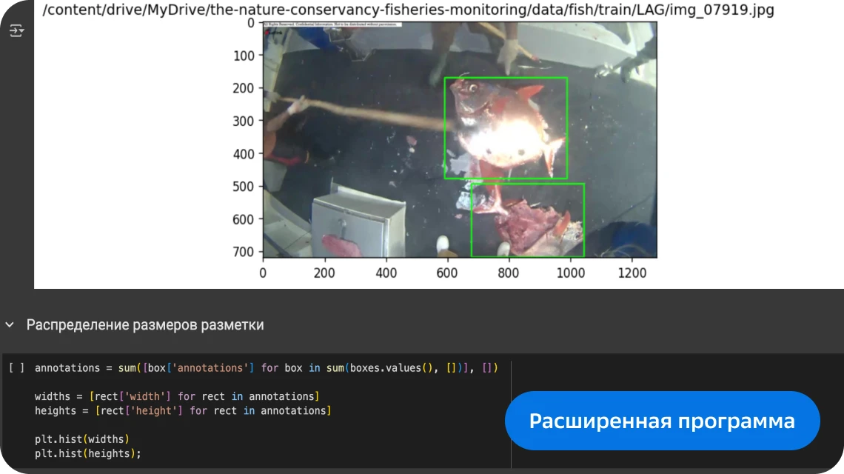Click the 'annotations' string in code
This screenshot has height=474, width=844.
pyautogui.click(x=213, y=368)
